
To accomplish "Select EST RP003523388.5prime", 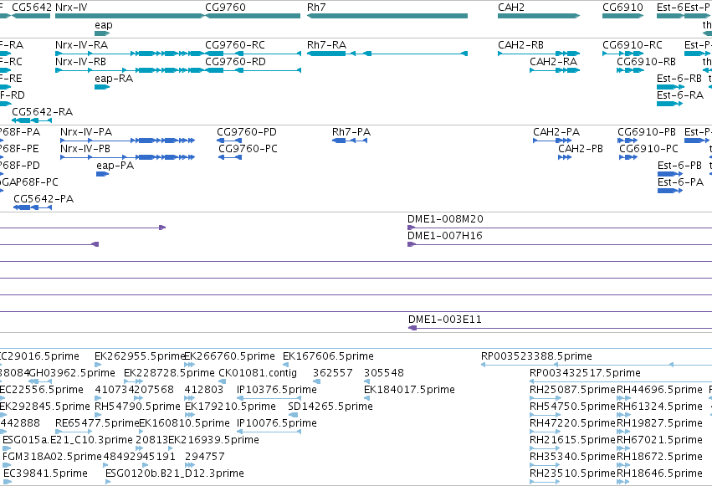I will [597, 365].
